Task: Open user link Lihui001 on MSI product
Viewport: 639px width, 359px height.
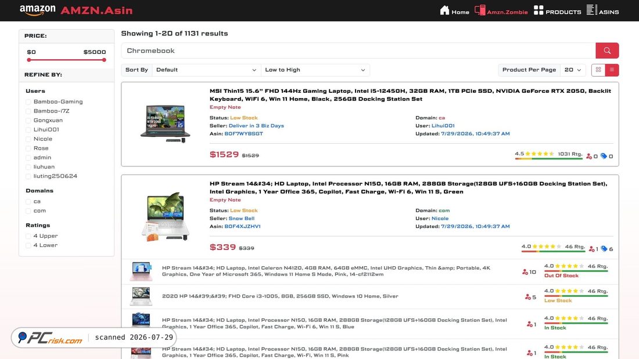Action: pyautogui.click(x=443, y=126)
